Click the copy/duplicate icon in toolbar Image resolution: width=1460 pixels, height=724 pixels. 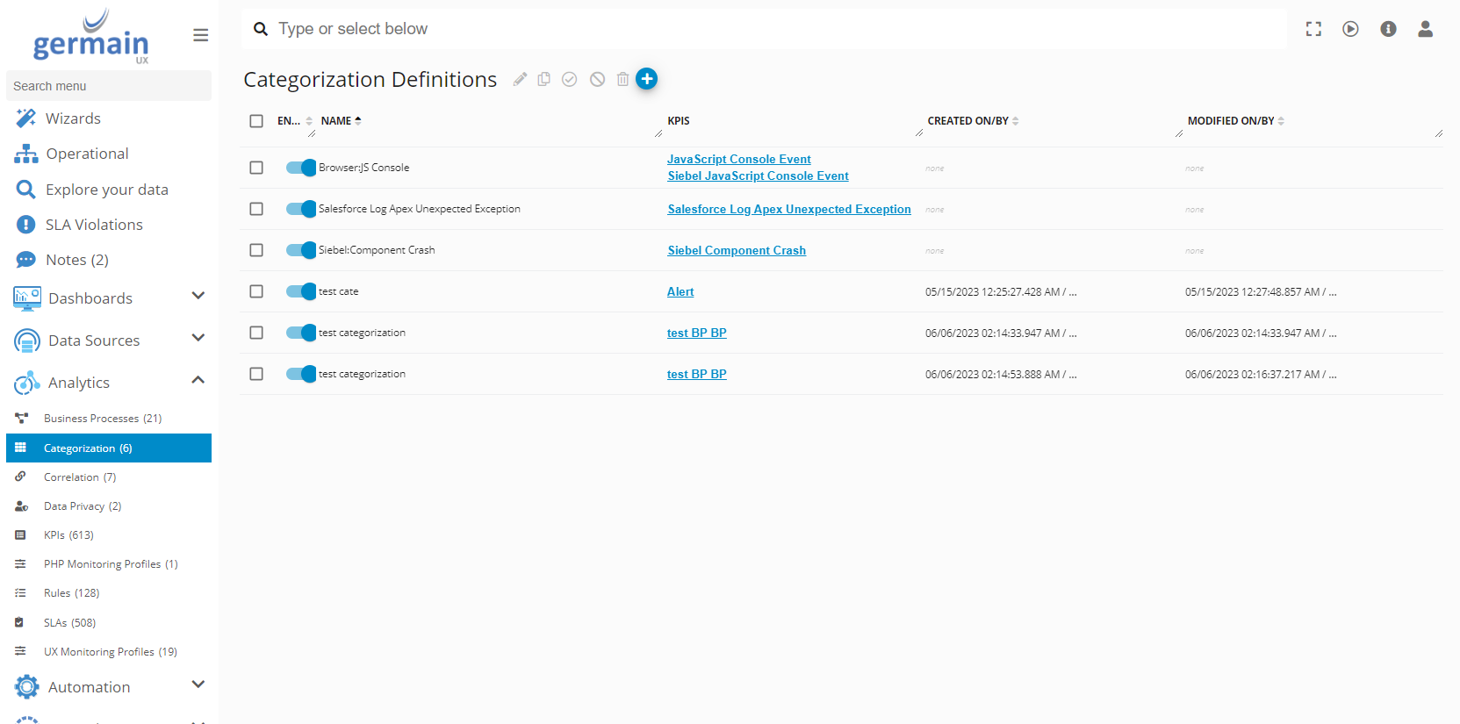click(544, 79)
